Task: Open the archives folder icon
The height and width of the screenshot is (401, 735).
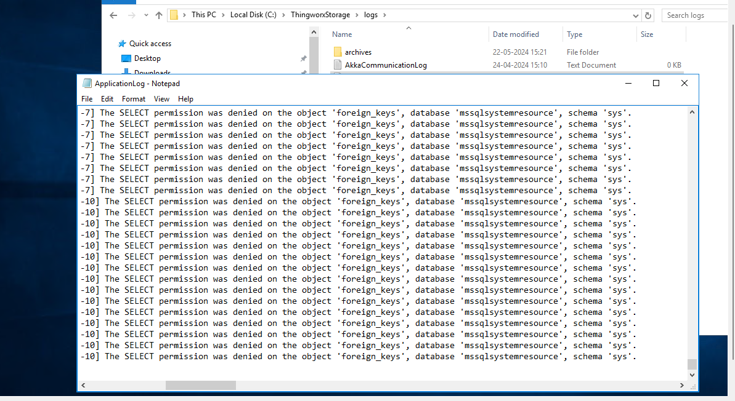Action: 337,52
